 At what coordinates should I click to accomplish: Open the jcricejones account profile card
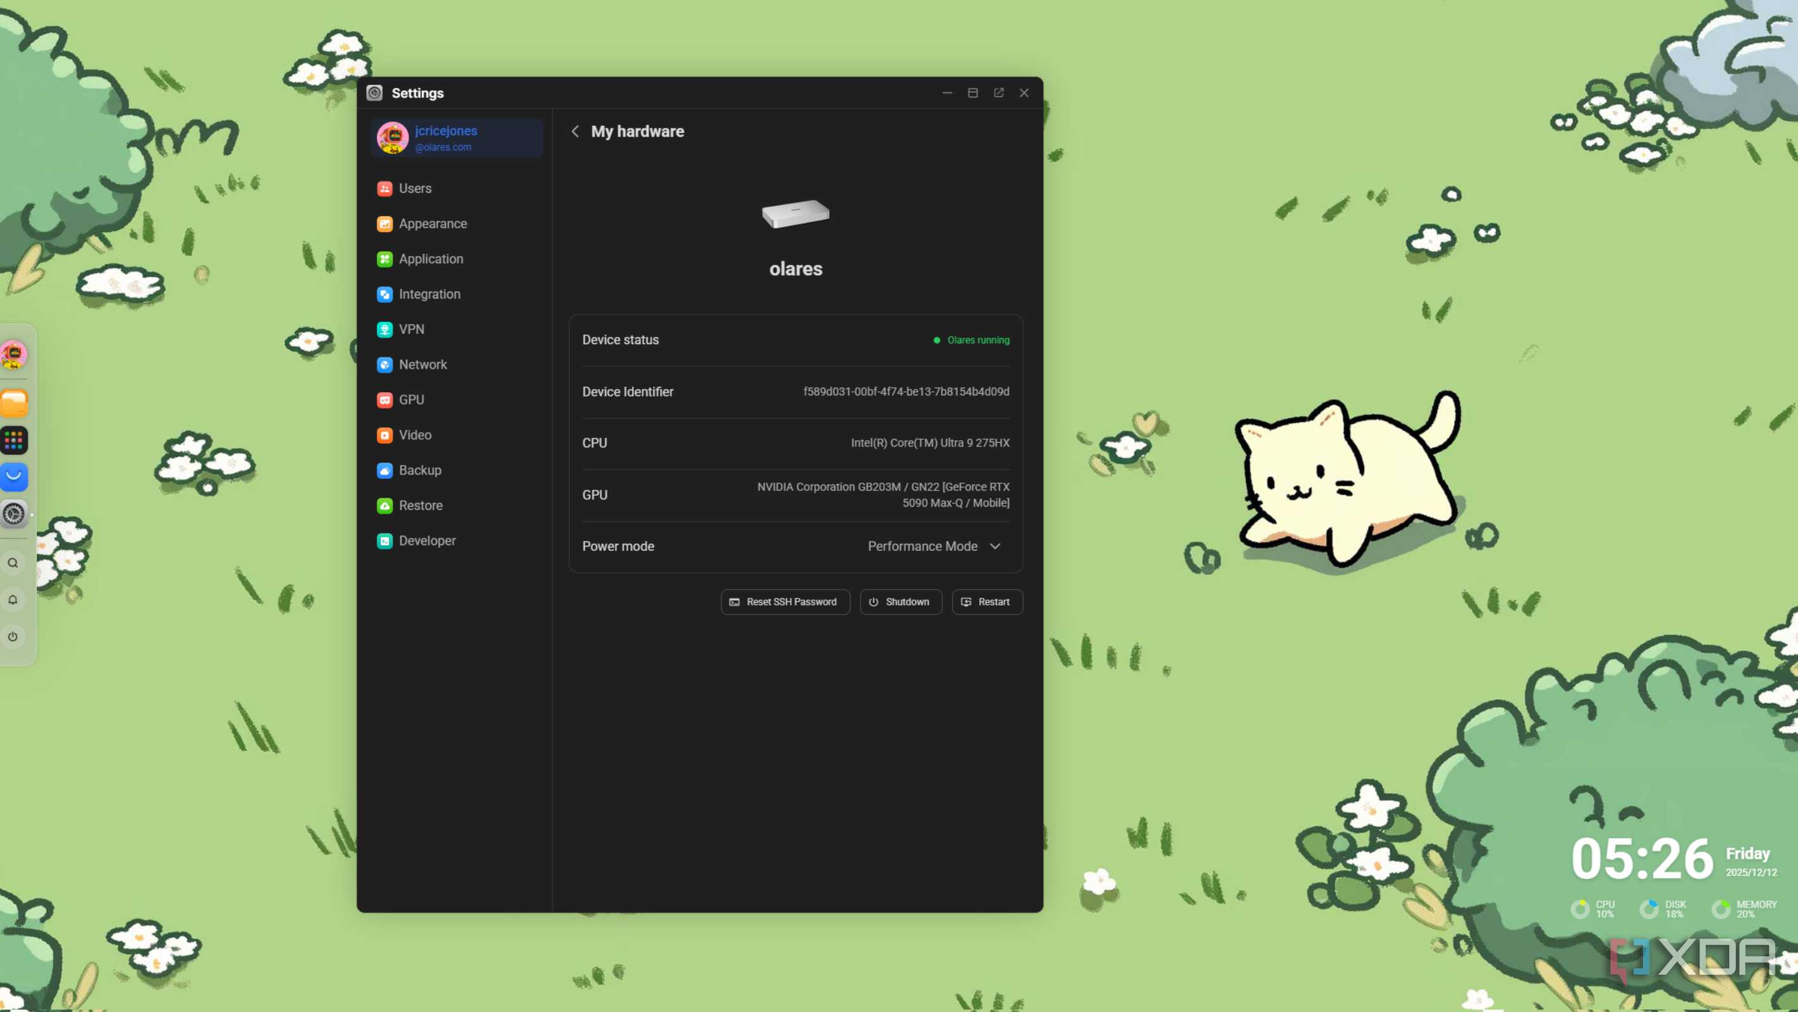[x=457, y=138]
